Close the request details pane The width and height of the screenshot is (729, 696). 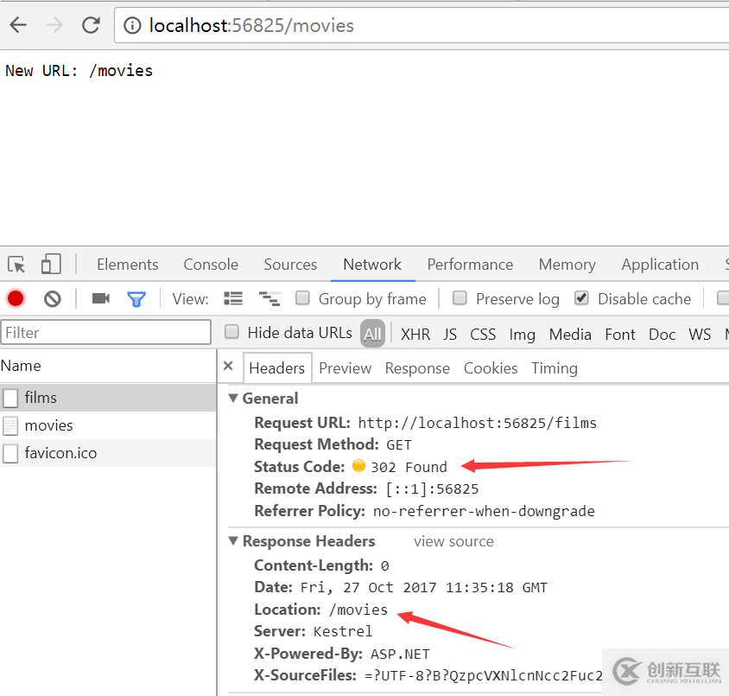pyautogui.click(x=228, y=366)
